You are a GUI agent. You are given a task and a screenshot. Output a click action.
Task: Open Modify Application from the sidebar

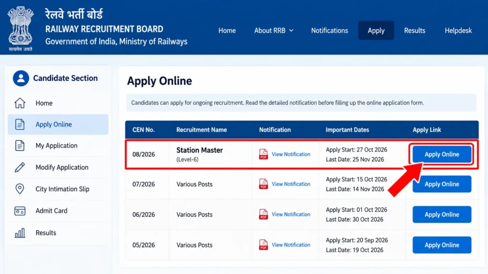(62, 167)
